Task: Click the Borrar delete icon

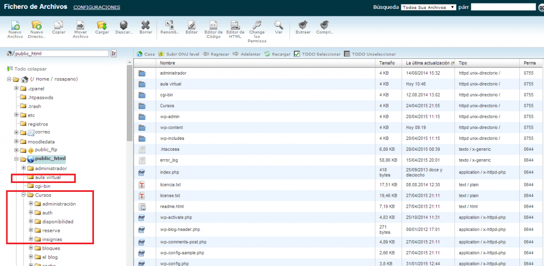Action: 145,25
